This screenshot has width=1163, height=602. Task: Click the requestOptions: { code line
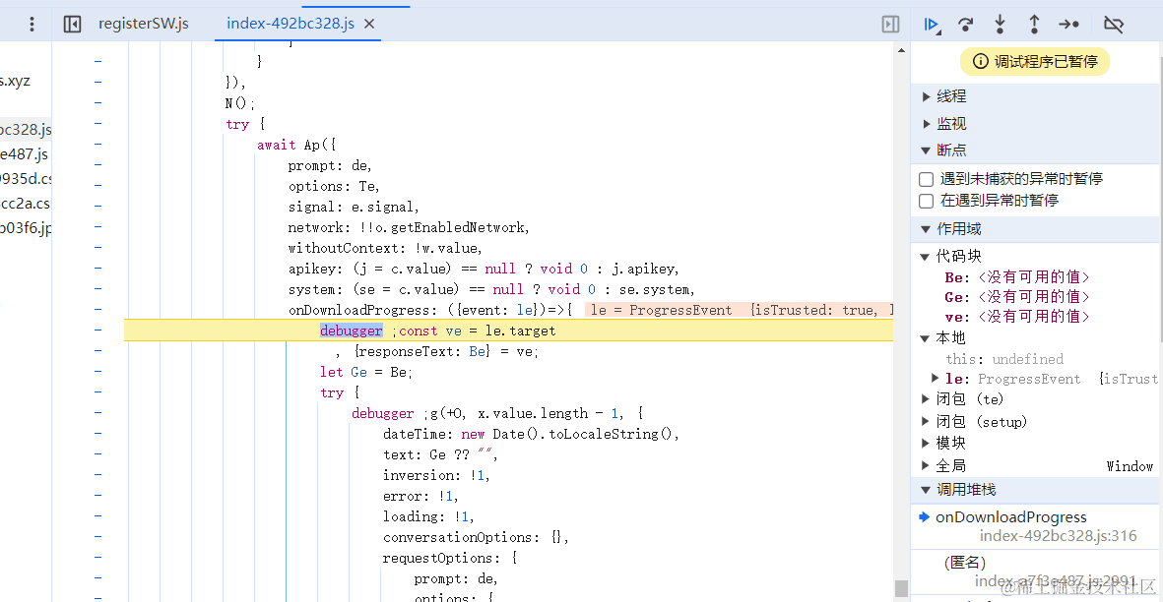point(450,559)
